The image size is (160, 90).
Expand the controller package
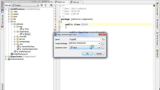[x=15, y=36]
